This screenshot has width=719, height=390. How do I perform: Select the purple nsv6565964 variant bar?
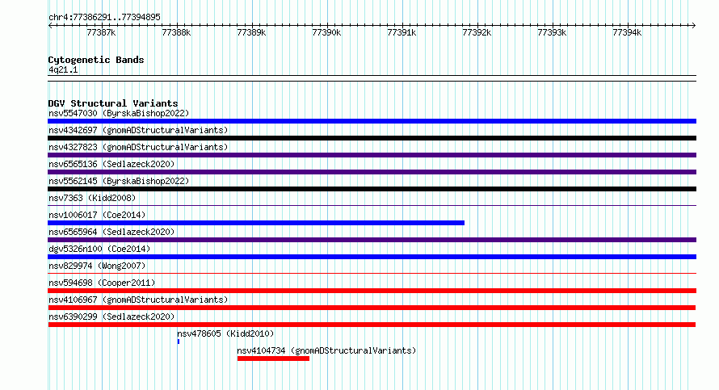[x=372, y=240]
